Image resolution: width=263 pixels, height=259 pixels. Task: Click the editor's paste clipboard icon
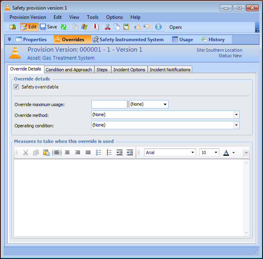46,153
